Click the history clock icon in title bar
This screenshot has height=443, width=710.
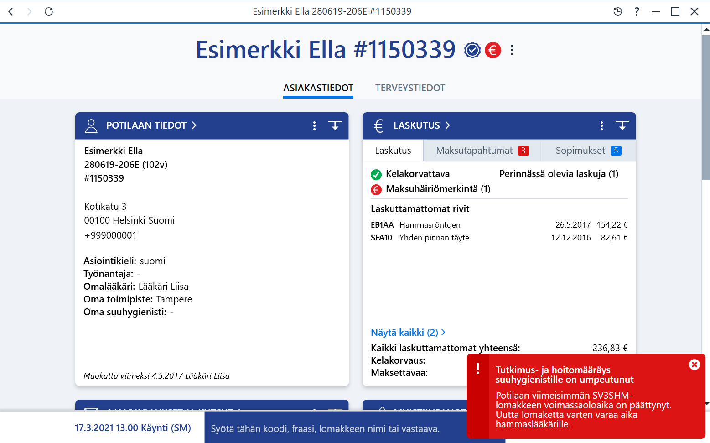(x=618, y=11)
